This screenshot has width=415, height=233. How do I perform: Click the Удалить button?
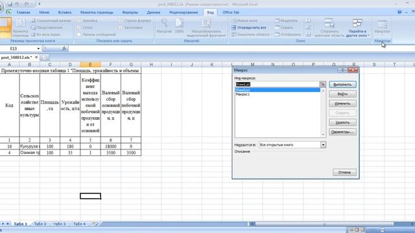tap(342, 122)
